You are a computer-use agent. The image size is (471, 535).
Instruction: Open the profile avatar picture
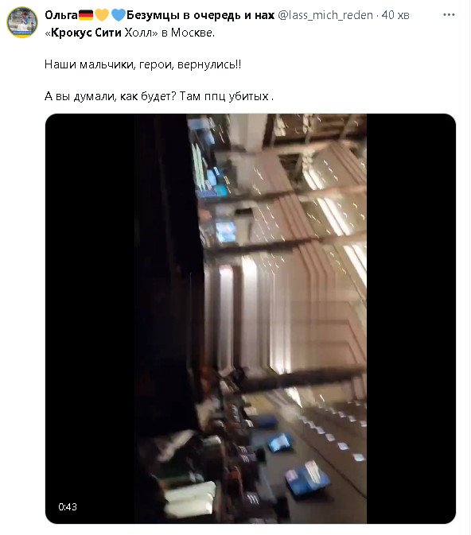[22, 22]
